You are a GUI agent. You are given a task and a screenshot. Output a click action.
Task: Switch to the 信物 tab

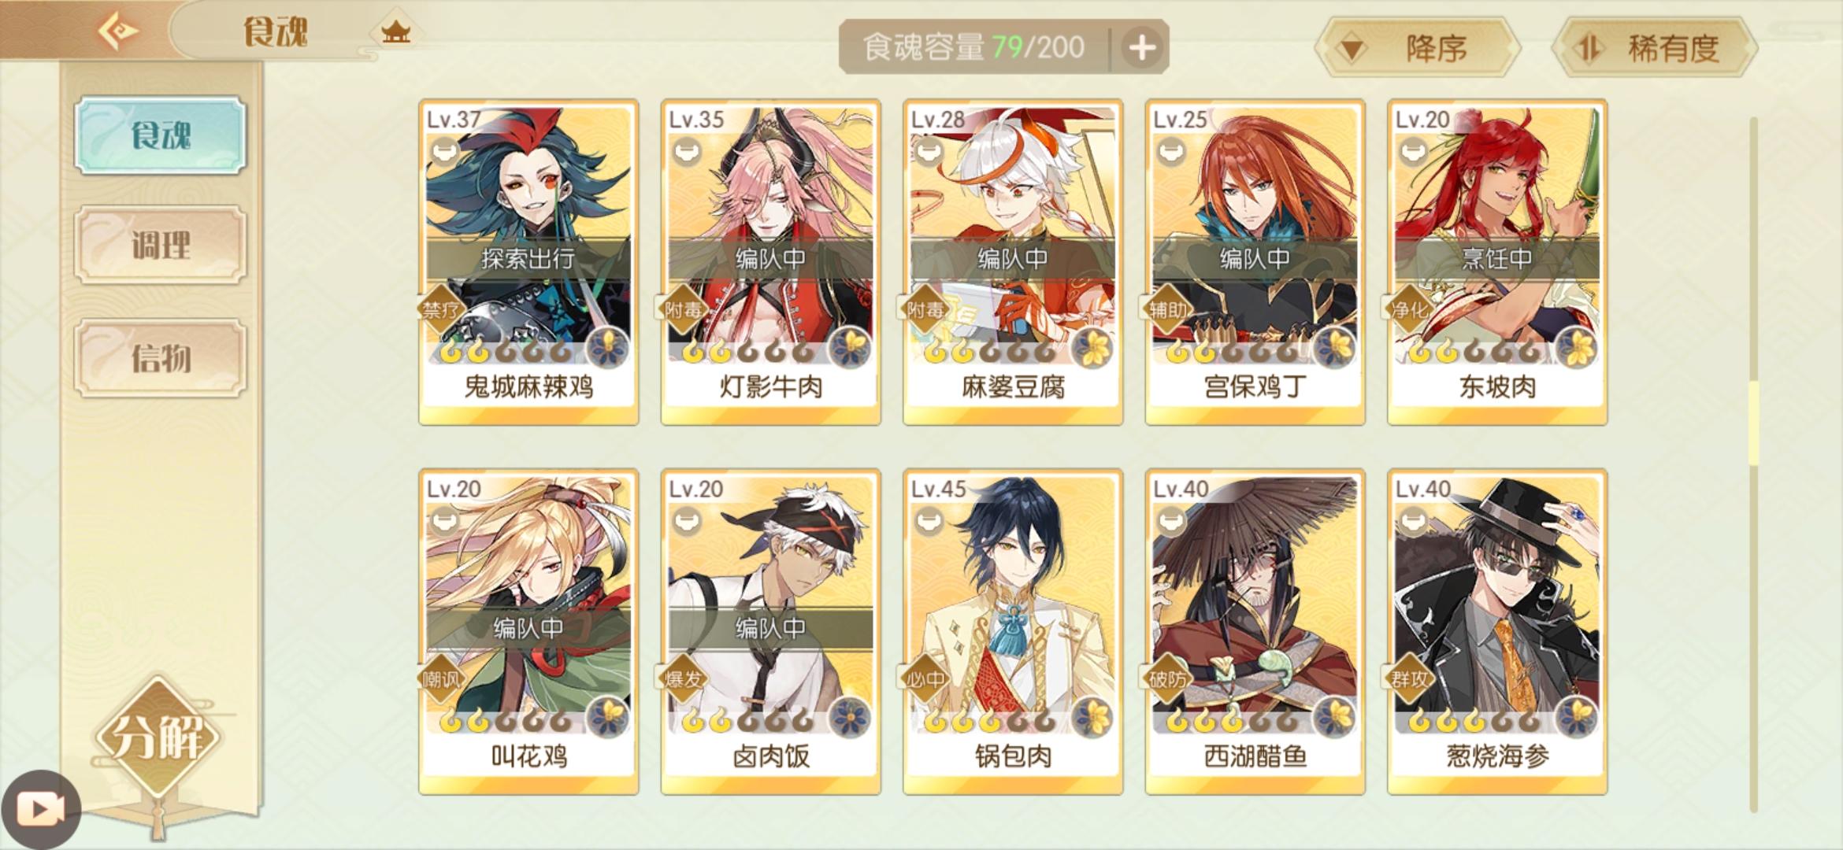tap(161, 358)
